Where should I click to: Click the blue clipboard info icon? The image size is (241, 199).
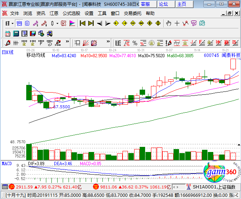[27, 23]
